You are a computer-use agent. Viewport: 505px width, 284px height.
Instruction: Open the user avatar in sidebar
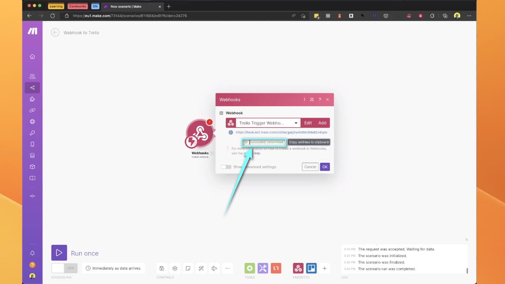coord(33,276)
